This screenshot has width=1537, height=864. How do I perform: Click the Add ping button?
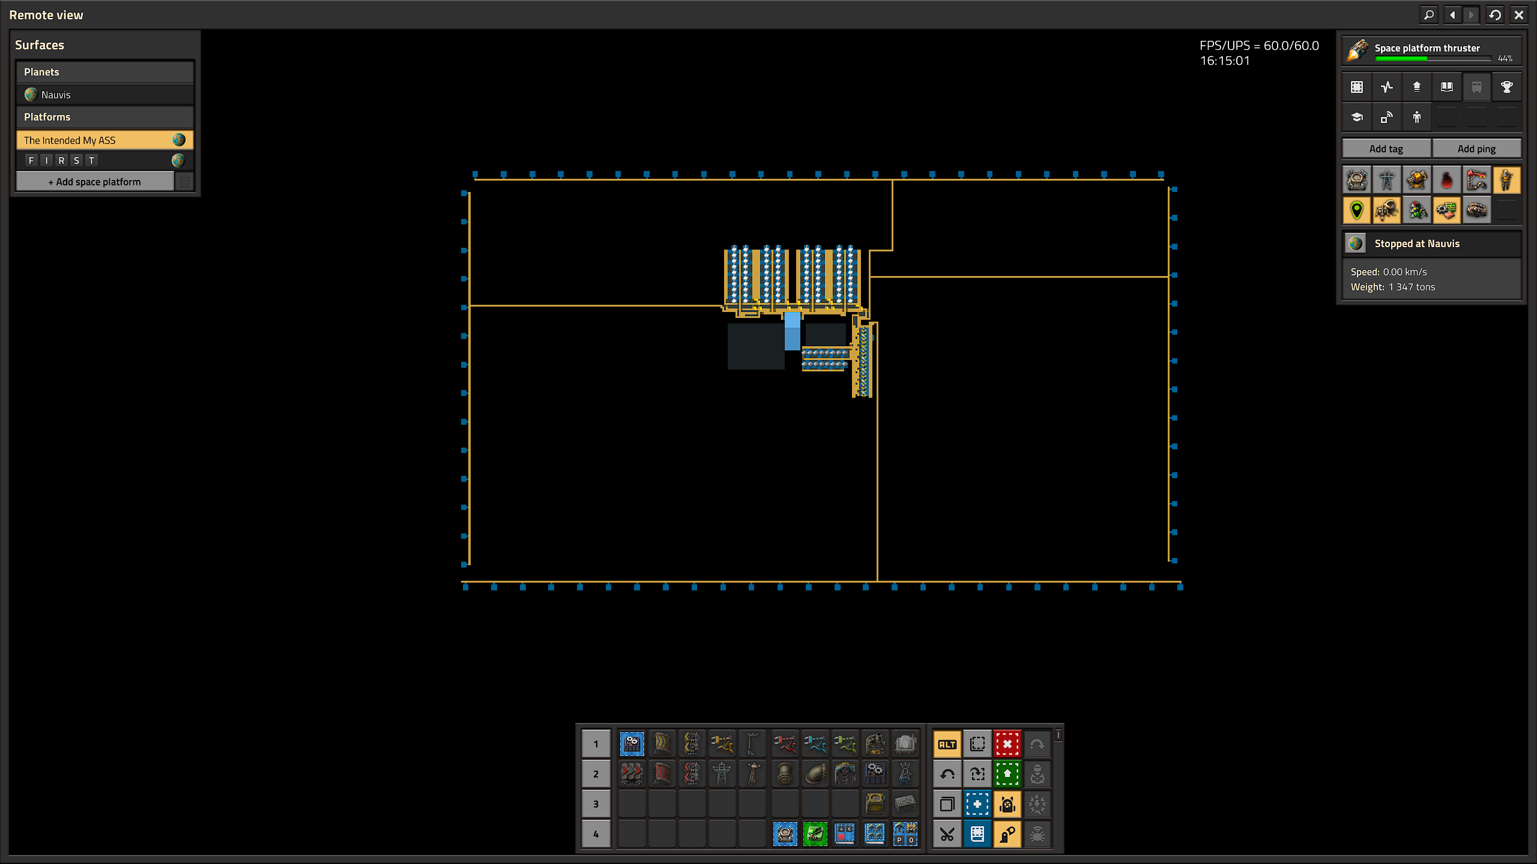coord(1476,149)
